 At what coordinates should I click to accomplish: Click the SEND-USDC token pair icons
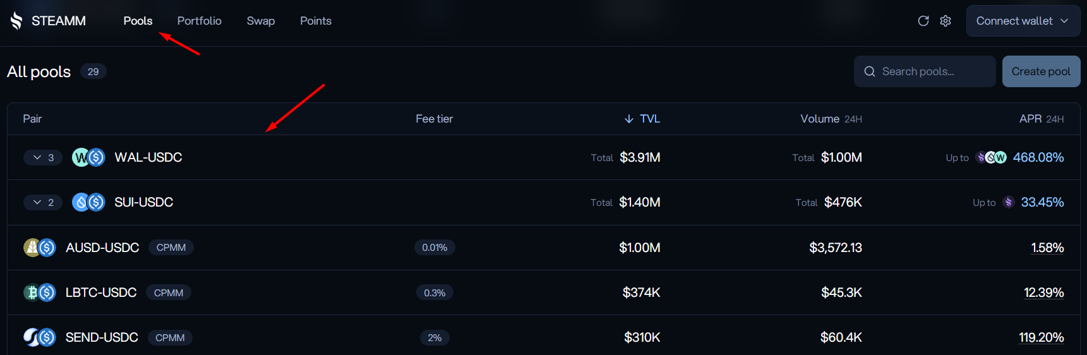40,337
